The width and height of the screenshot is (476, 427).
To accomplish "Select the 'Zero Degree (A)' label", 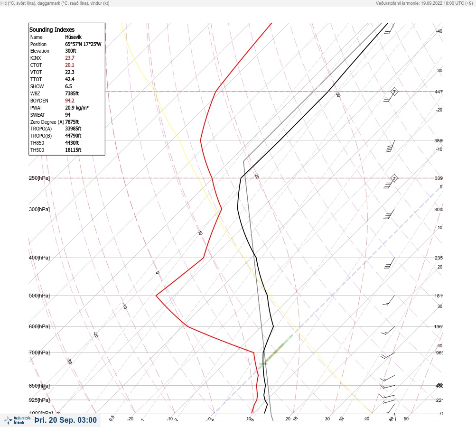I will click(x=47, y=122).
